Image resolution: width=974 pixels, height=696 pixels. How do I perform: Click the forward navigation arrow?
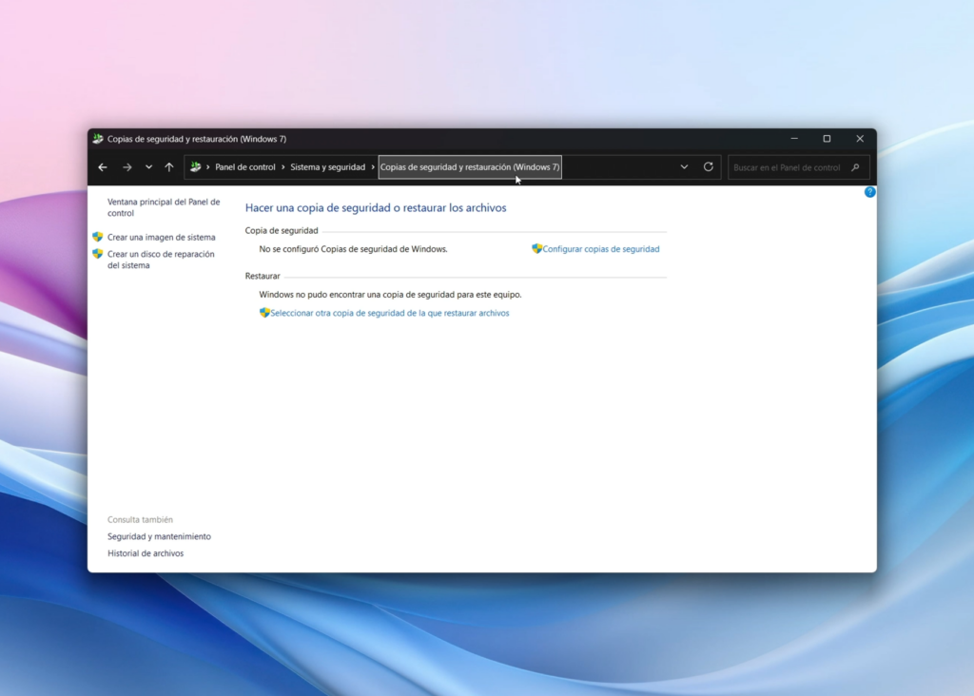point(127,167)
